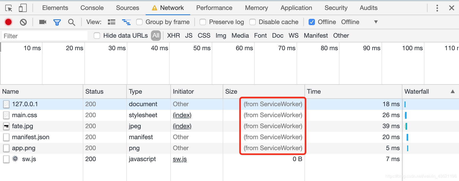
Task: Select the app.png request
Action: [229, 148]
